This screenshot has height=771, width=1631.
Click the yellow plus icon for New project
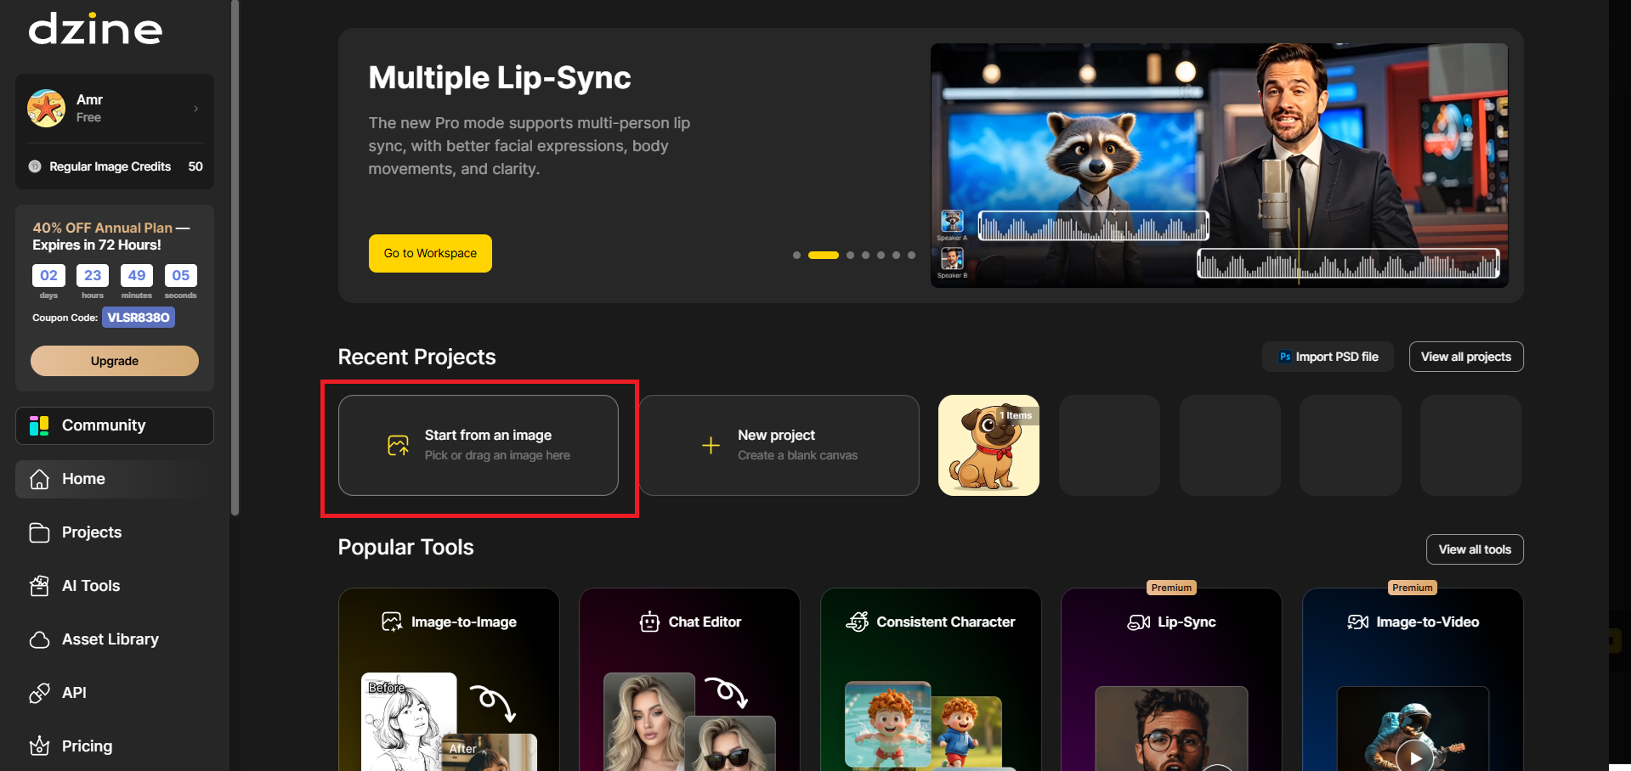[x=711, y=445]
